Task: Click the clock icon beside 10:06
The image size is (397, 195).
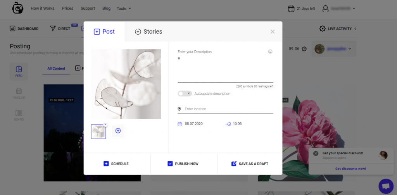Action: [228, 124]
